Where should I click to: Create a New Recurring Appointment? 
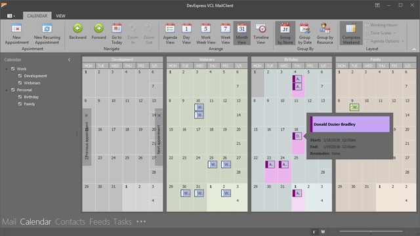pos(47,34)
